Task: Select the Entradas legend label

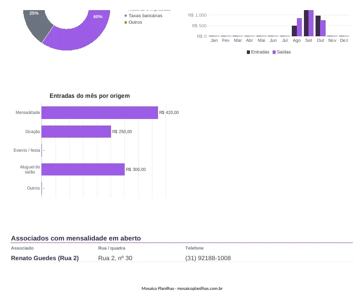Action: (x=260, y=52)
